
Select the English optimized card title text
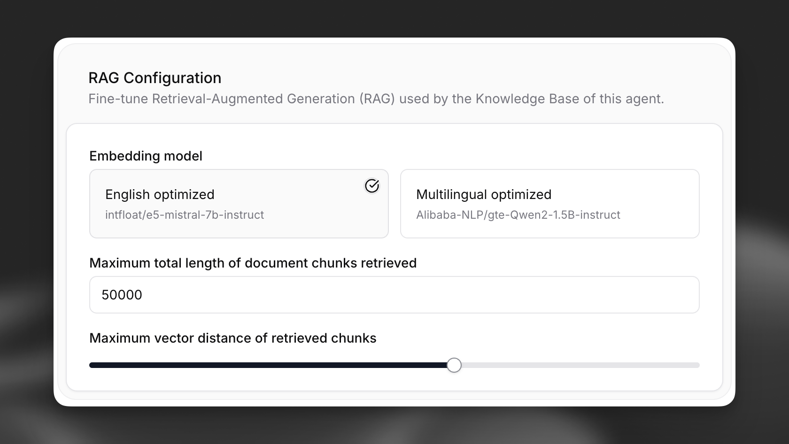point(160,194)
